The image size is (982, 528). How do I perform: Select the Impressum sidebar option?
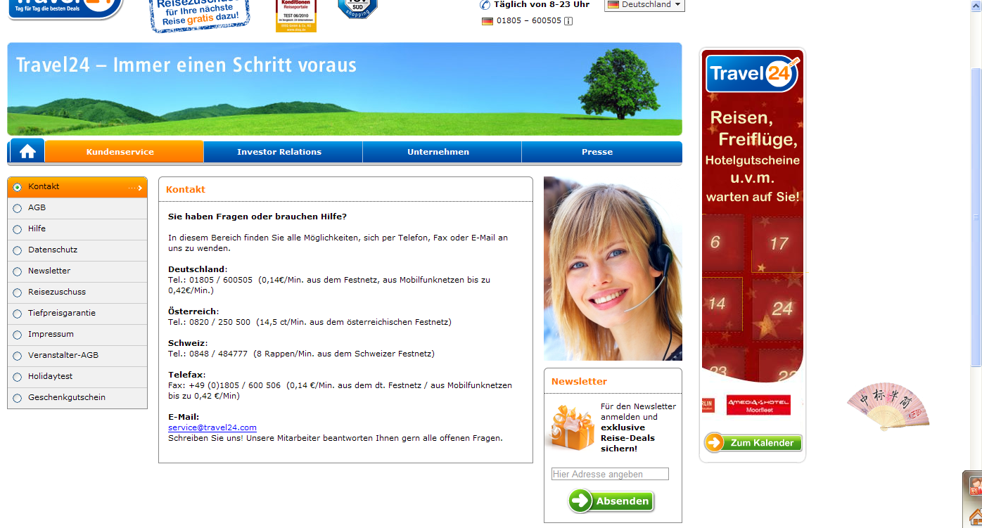[x=77, y=335]
